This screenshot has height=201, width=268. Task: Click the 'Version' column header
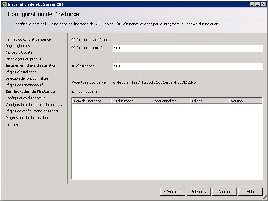pos(245,101)
